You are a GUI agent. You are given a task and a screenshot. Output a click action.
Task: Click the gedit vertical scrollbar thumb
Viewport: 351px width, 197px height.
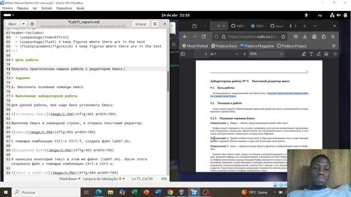[x=168, y=82]
